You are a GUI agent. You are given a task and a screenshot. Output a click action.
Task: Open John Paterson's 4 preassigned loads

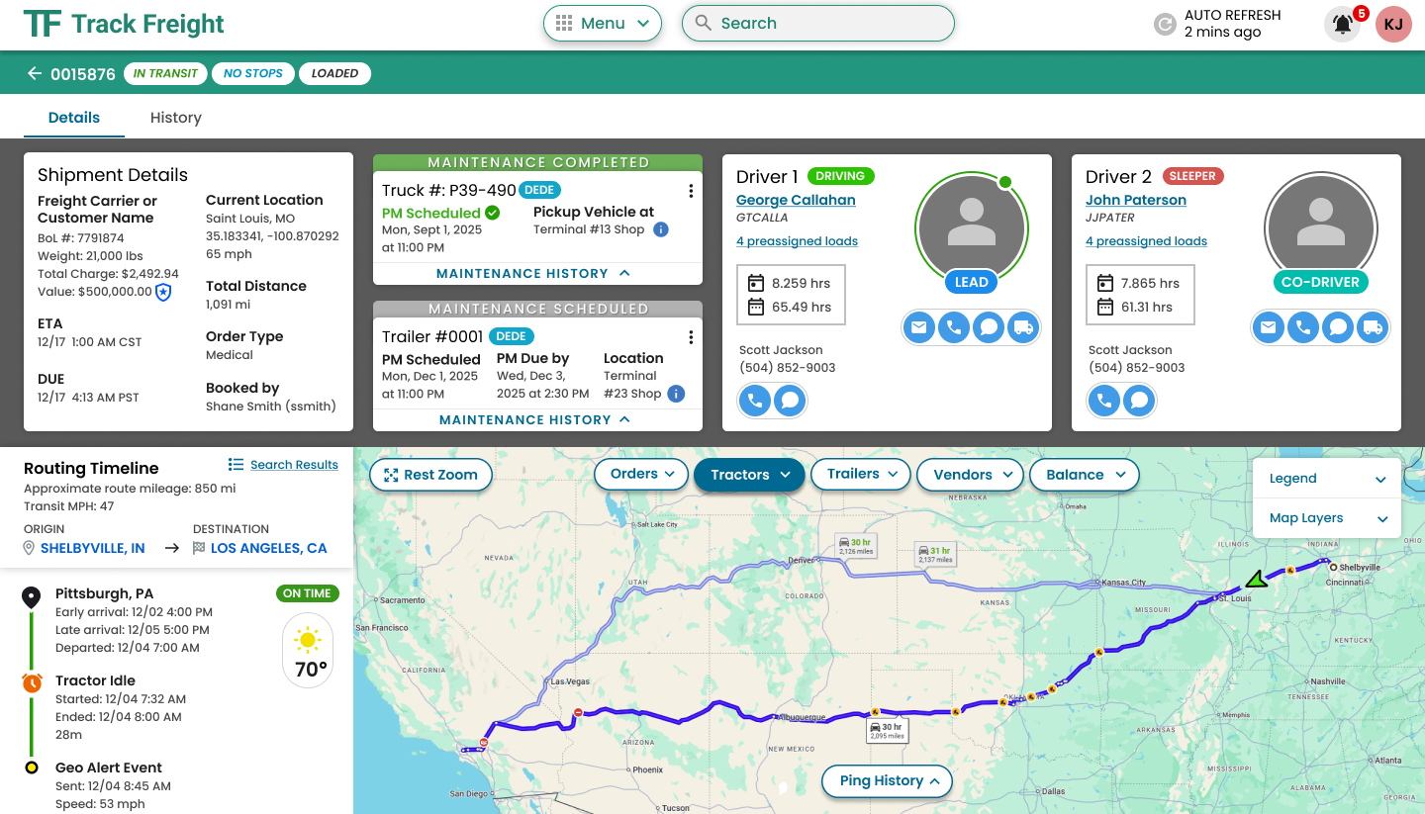point(1146,240)
